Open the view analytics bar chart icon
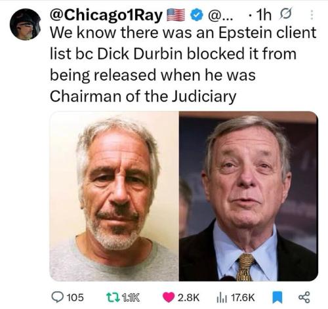Screen dimensions: 328x309 [222, 298]
